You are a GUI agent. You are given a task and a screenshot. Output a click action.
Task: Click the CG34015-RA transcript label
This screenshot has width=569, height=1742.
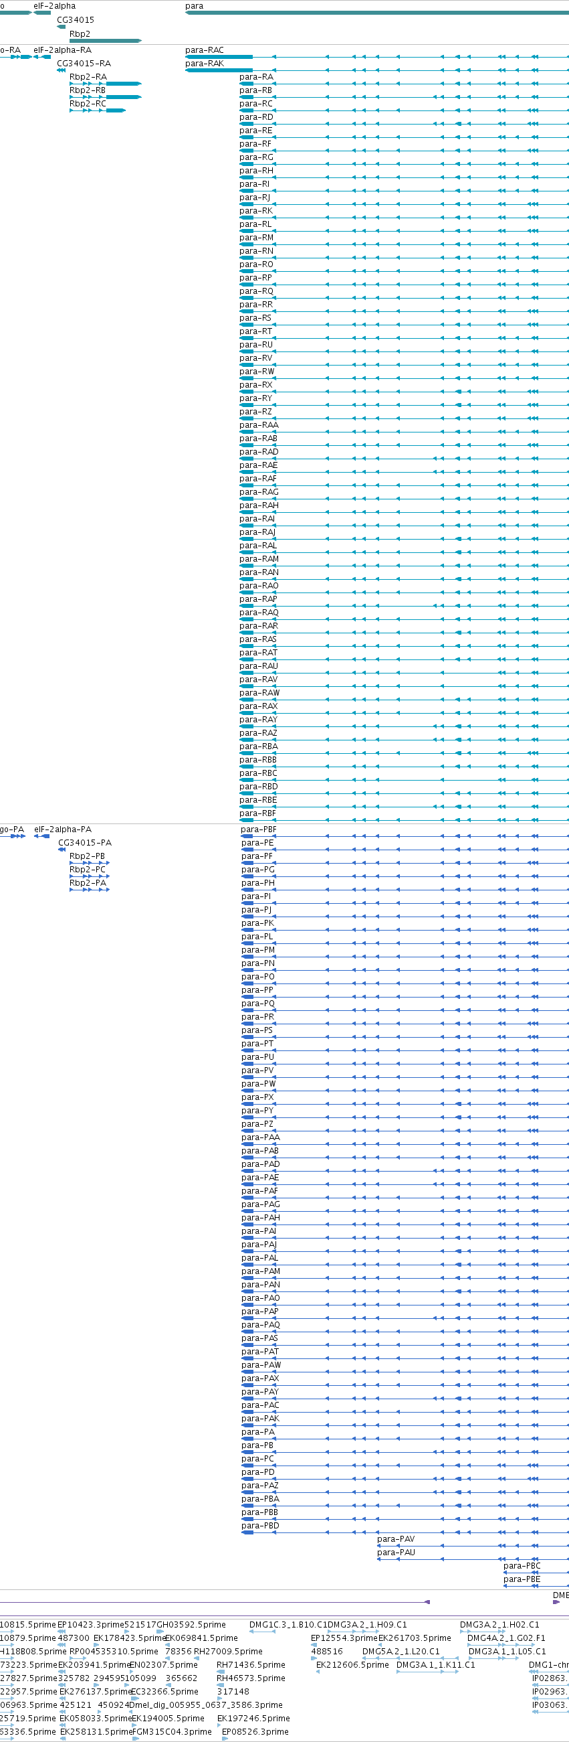[x=84, y=64]
